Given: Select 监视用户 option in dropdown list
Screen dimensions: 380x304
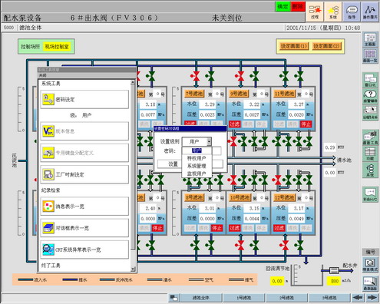Looking at the screenshot, I should click(x=197, y=173).
